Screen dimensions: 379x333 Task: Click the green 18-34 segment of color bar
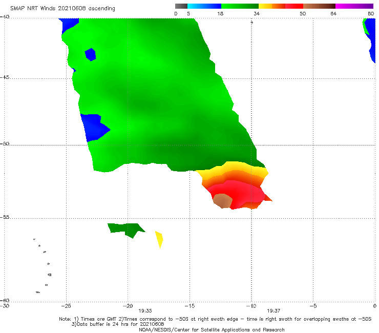240,6
